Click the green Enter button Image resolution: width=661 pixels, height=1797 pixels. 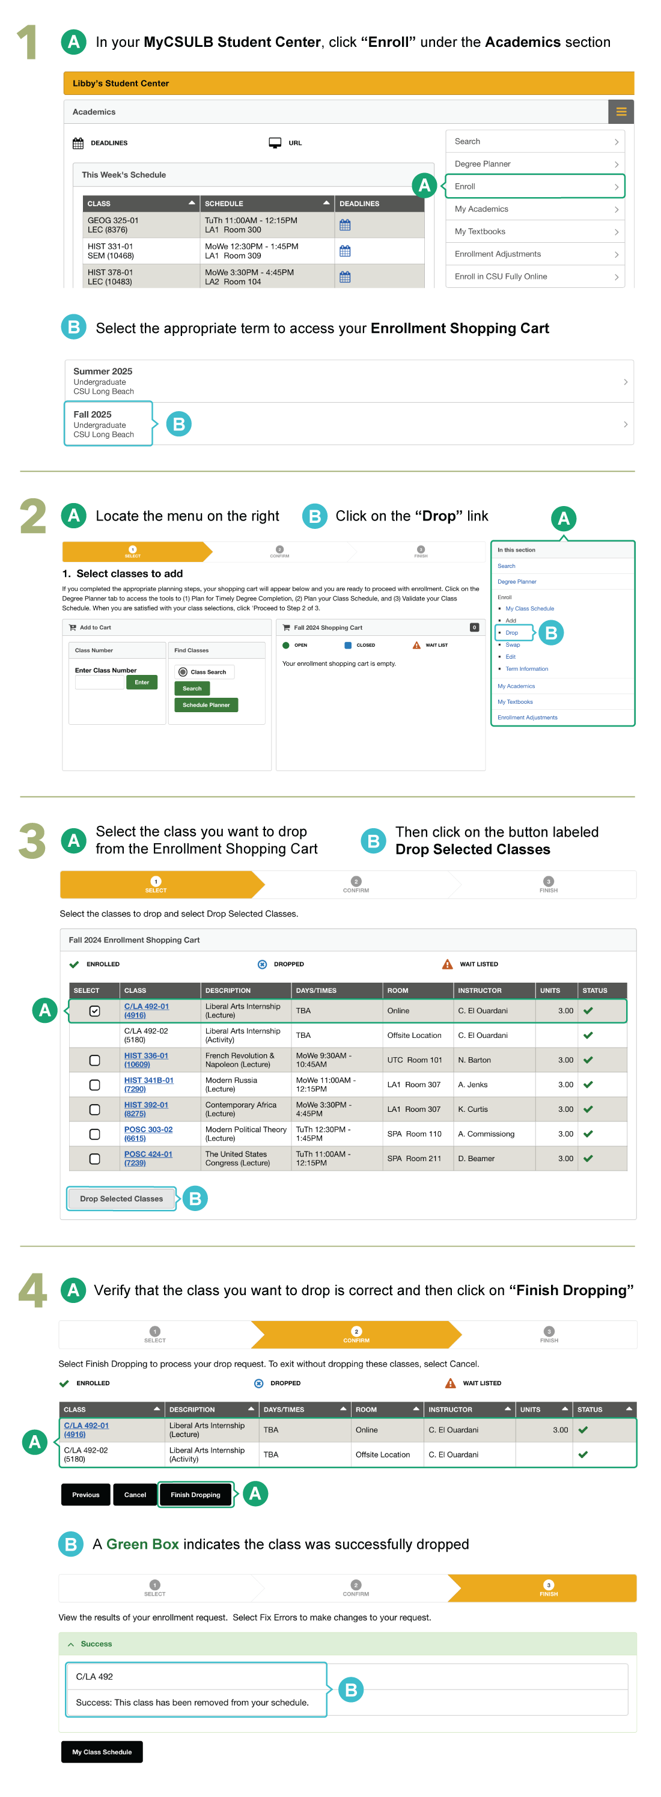point(142,682)
